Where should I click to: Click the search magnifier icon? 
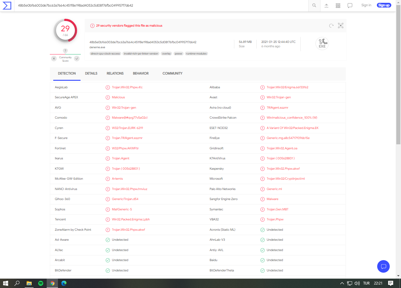[x=314, y=5]
